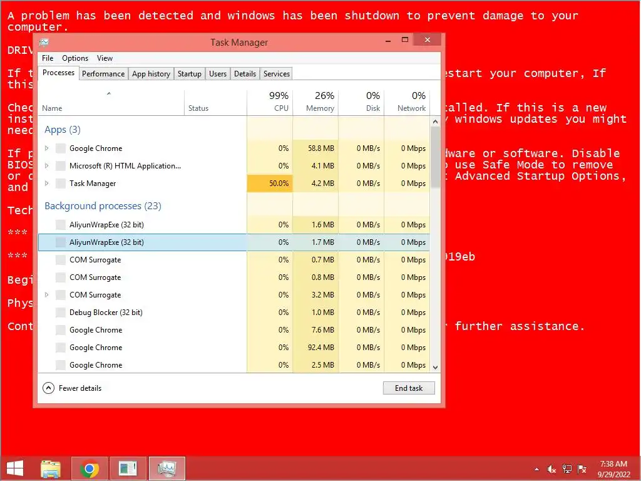Screen dimensions: 641x481
Task: Show hidden tray icons arrow
Action: tap(536, 469)
